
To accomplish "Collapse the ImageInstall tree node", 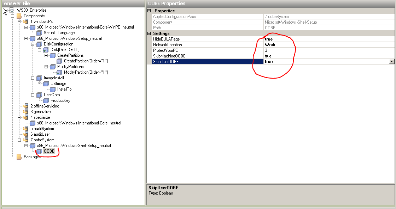I will point(33,78).
